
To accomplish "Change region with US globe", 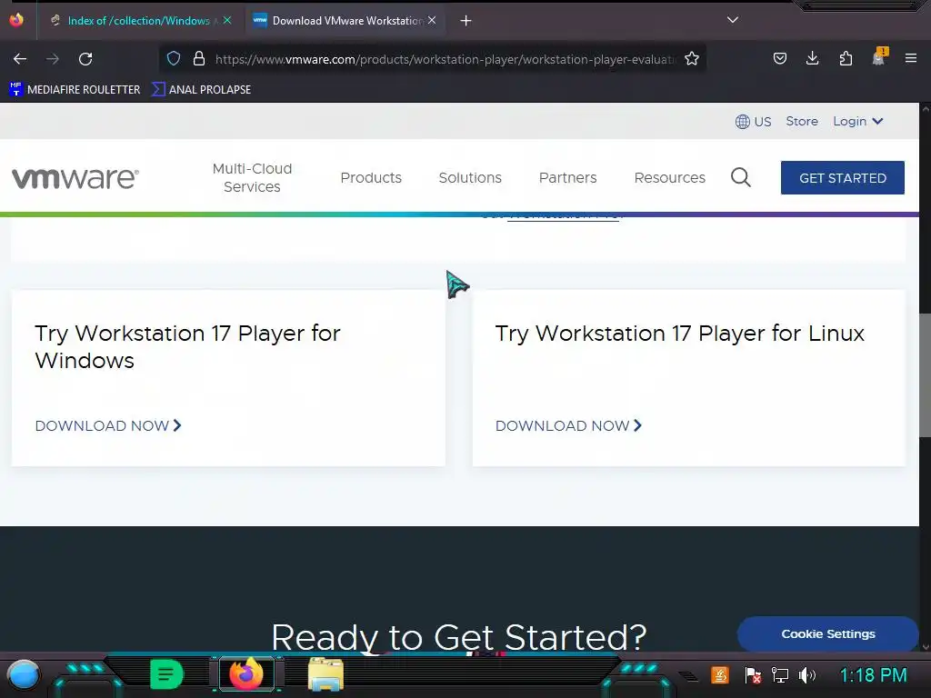I will pos(753,122).
